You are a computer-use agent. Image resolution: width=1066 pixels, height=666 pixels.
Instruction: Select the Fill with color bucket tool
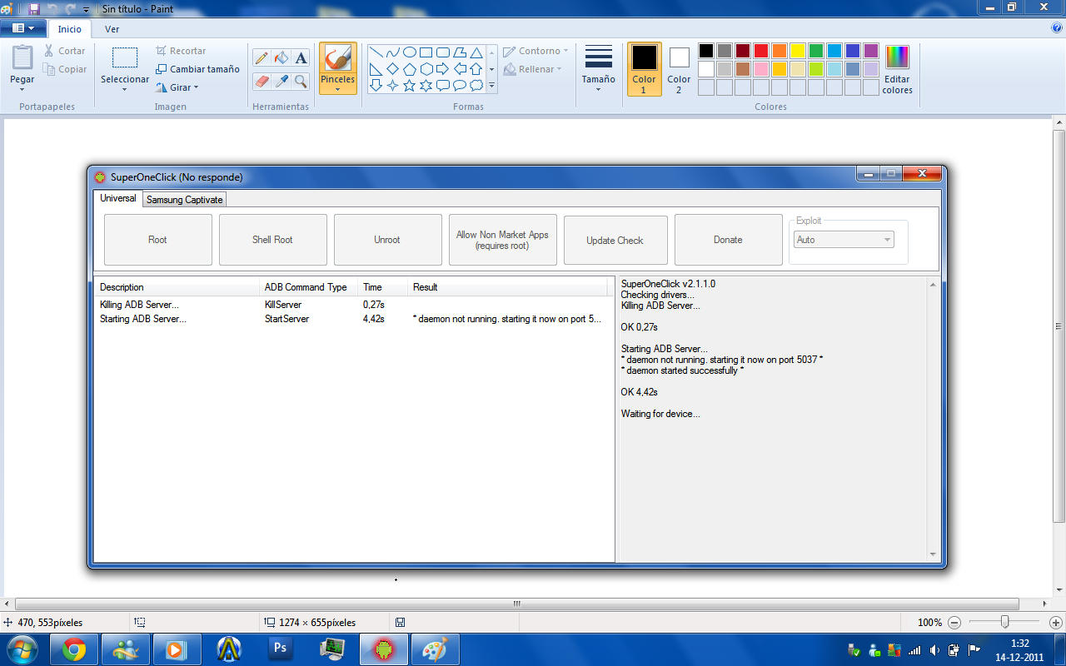(281, 57)
